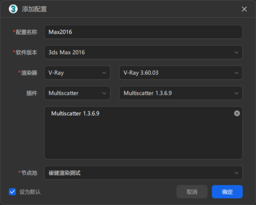Image resolution: width=256 pixels, height=205 pixels.
Task: Remove Multiscatter 1.3.6.9 from the plugin list
Action: tap(237, 113)
